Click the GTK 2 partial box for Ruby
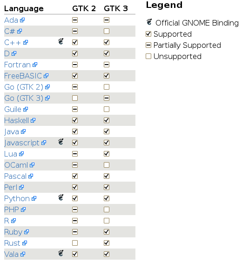Screen dimensions: 242x262 click(x=75, y=232)
